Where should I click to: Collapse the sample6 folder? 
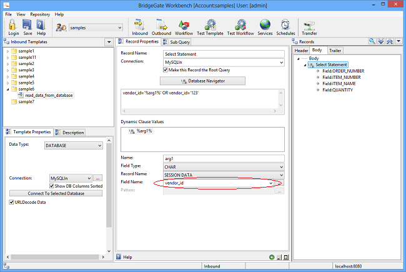[7, 89]
